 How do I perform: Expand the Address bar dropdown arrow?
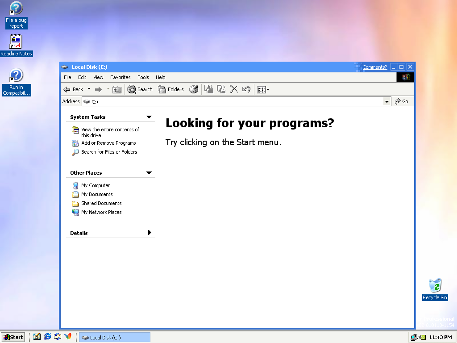(387, 101)
